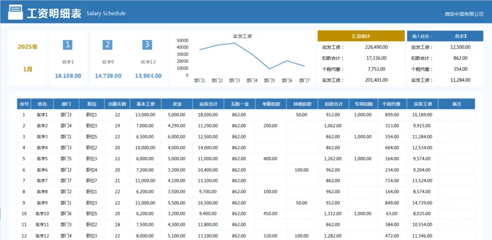Click the 汇总统计 gold header
Image resolution: width=492 pixels, height=240 pixels.
click(x=361, y=36)
